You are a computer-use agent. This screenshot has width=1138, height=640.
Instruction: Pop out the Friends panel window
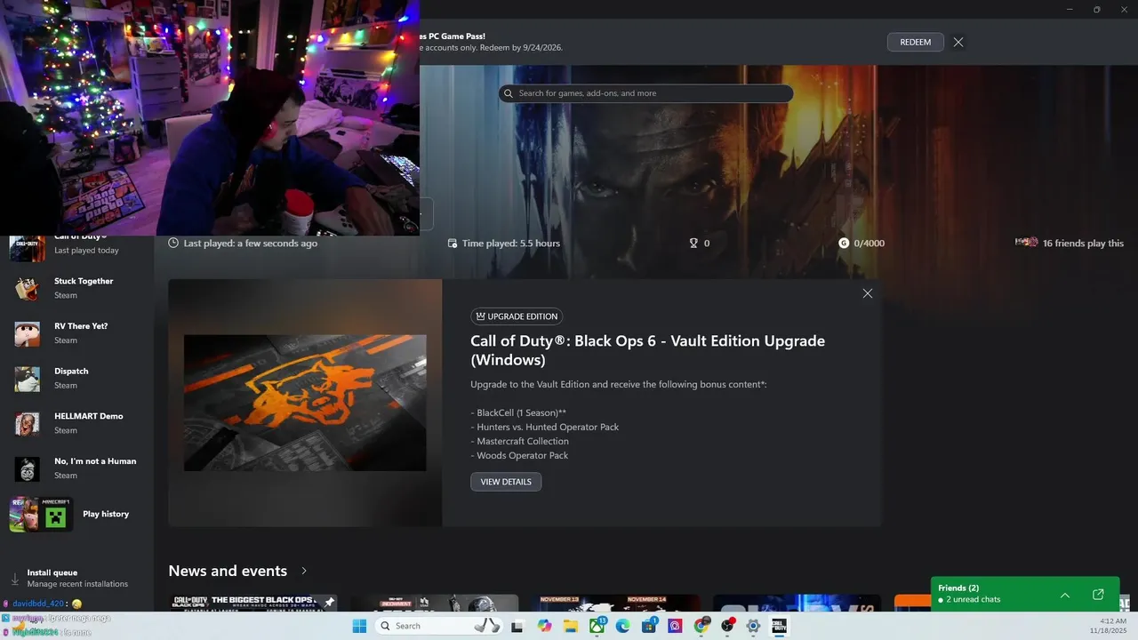pyautogui.click(x=1098, y=595)
